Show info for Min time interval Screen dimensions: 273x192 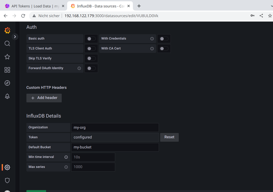coord(66,157)
